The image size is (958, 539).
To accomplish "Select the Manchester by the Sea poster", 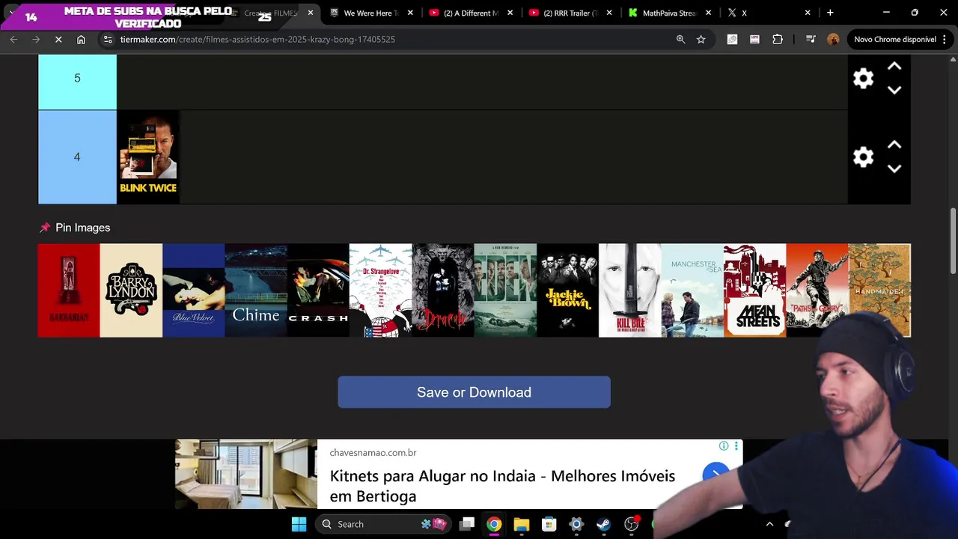I will click(692, 290).
